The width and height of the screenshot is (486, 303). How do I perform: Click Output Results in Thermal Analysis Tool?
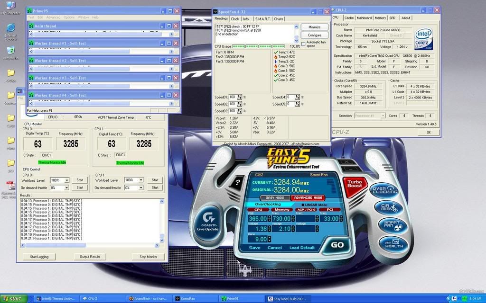[90, 257]
